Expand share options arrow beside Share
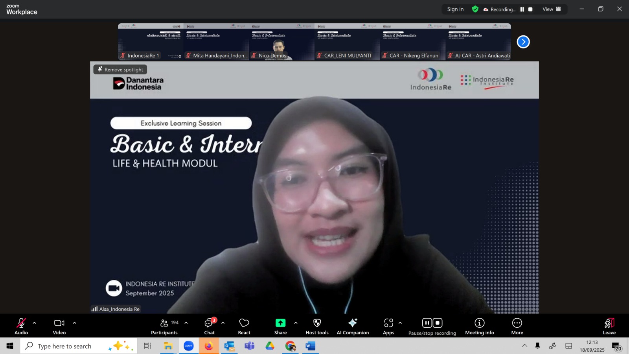This screenshot has width=629, height=354. (296, 323)
